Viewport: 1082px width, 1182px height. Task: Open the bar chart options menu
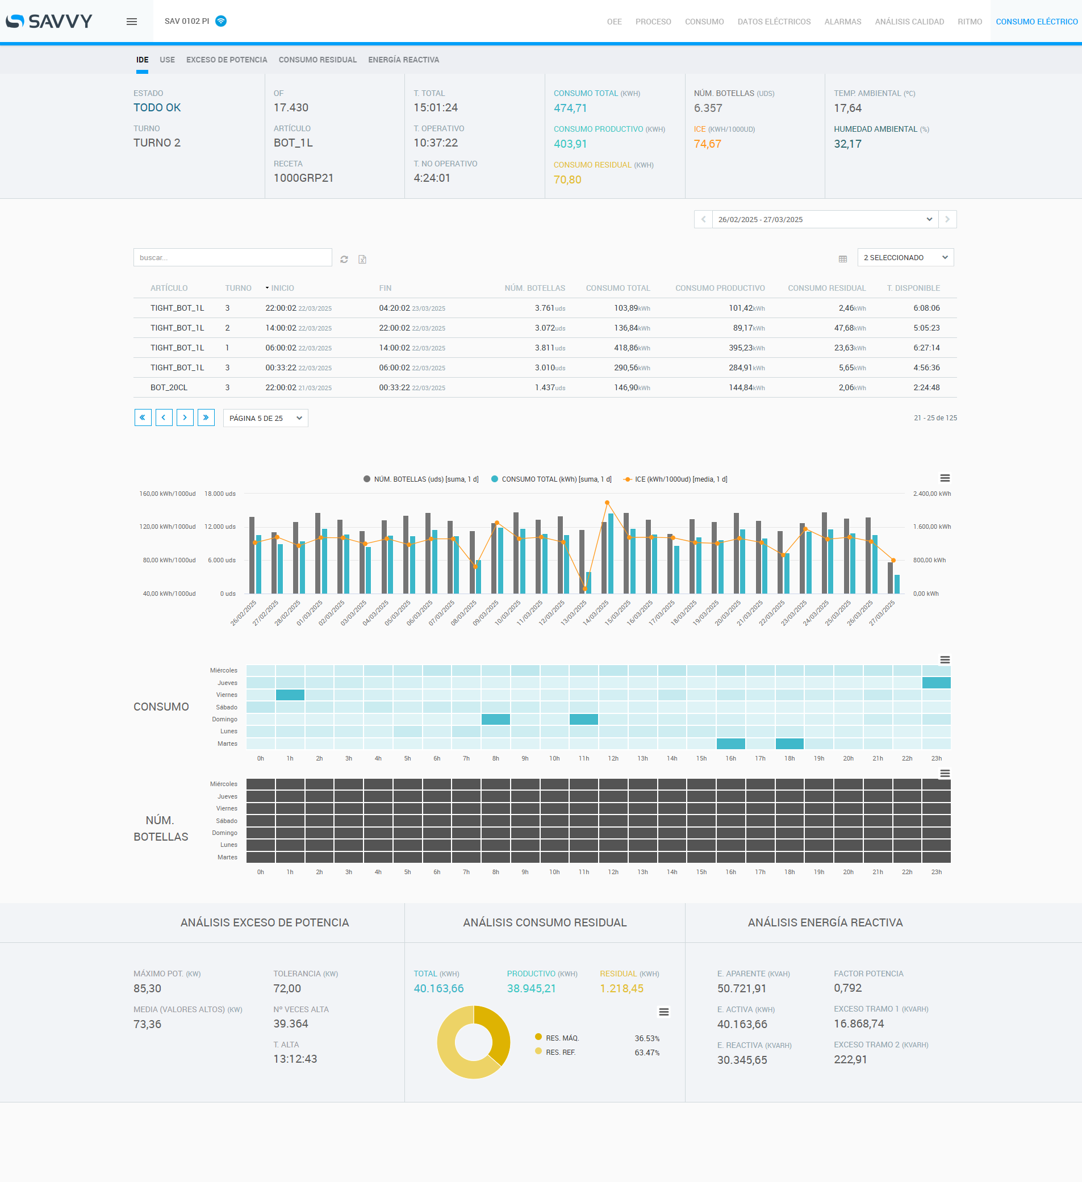944,478
